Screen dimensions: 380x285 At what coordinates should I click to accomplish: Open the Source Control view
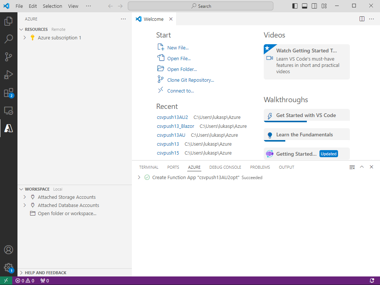9,57
